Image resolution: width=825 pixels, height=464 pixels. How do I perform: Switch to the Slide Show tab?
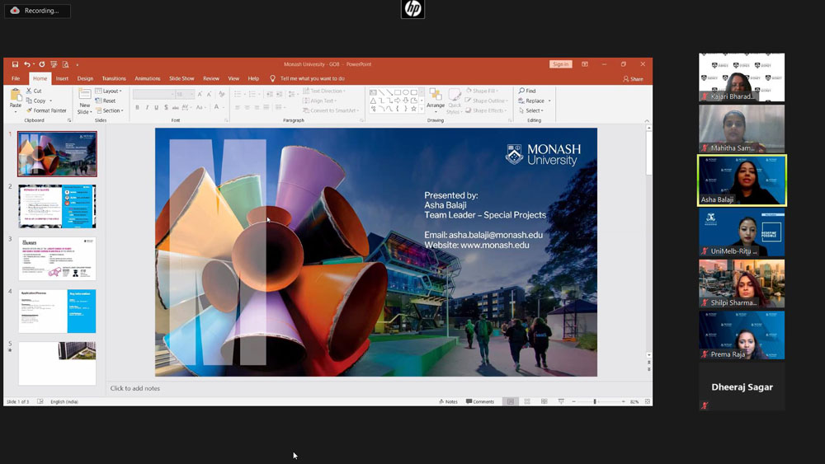coord(181,78)
